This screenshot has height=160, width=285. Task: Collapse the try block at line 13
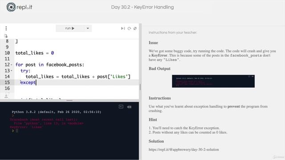coord(12,71)
